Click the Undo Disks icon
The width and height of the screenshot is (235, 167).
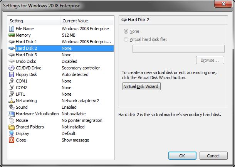click(x=12, y=61)
